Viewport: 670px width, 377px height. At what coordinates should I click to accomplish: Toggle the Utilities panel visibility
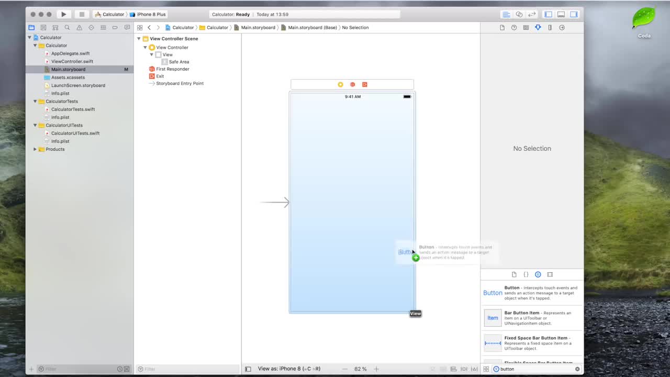[x=574, y=14]
